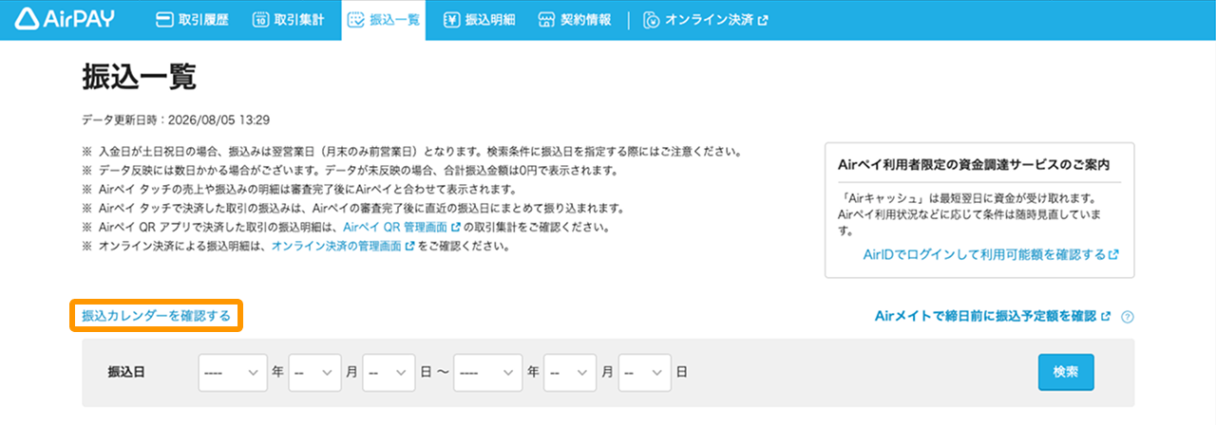The width and height of the screenshot is (1216, 425).
Task: Click the 振込日 field label
Action: pyautogui.click(x=125, y=373)
